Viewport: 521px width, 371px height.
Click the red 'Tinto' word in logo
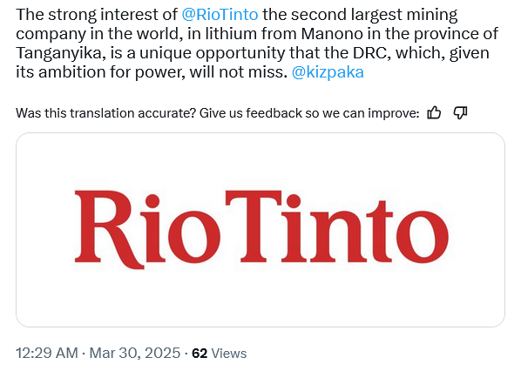[x=337, y=226]
